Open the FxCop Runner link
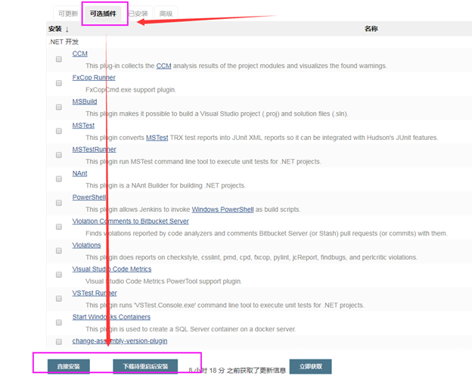The image size is (472, 376). [x=94, y=78]
